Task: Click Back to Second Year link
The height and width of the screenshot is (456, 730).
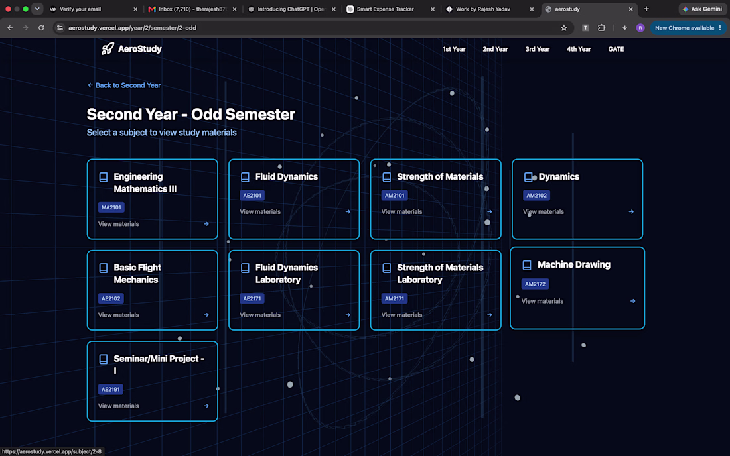Action: tap(124, 85)
